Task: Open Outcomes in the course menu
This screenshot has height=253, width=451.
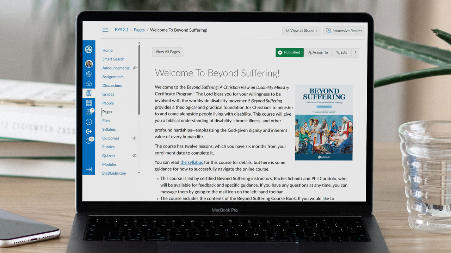Action: (x=111, y=138)
